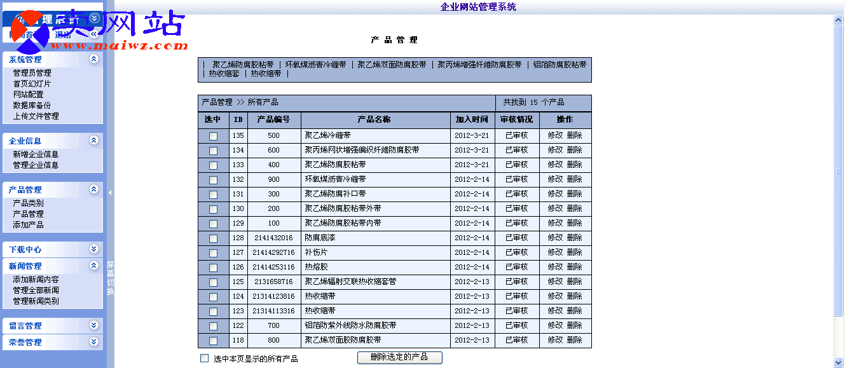Screen dimensions: 845x368
Task: Check the box for 热熔胶 row
Action: click(x=214, y=268)
